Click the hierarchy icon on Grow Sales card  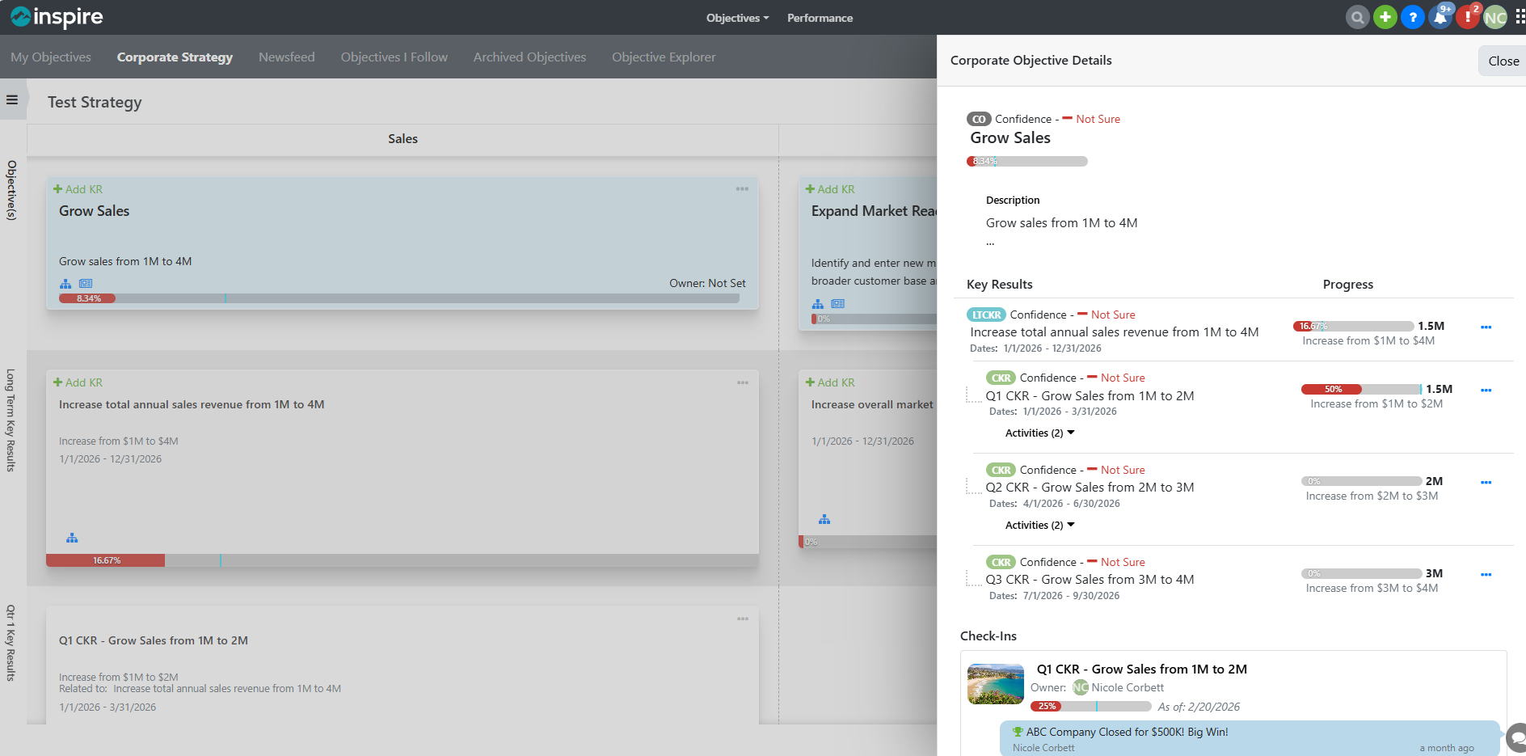pyautogui.click(x=65, y=284)
